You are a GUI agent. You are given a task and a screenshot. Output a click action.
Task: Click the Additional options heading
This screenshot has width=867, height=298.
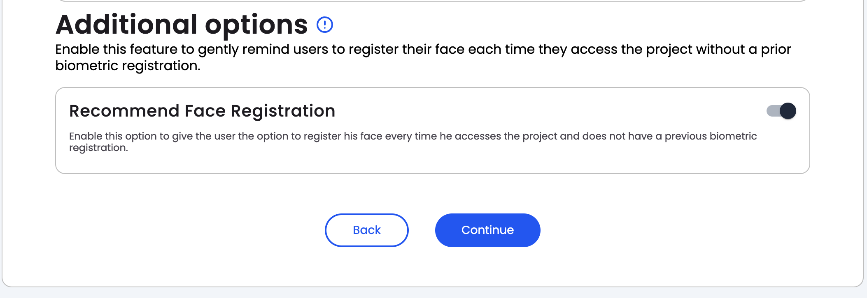[182, 25]
